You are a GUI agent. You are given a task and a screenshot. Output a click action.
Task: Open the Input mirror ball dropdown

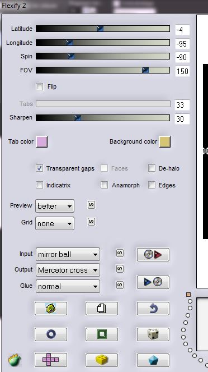tap(68, 254)
